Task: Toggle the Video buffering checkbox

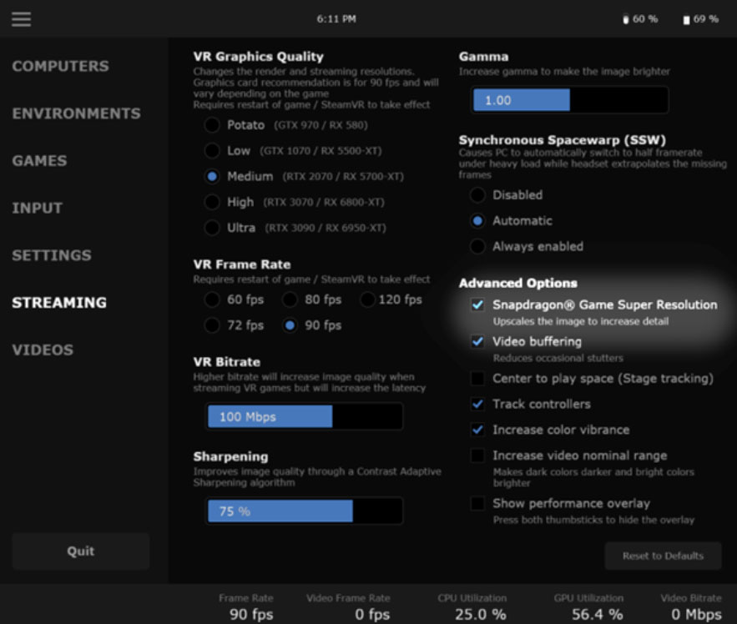Action: pyautogui.click(x=477, y=341)
